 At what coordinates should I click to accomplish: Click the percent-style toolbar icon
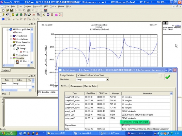(x=60, y=15)
